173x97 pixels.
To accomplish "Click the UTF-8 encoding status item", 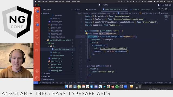I will [132, 83].
